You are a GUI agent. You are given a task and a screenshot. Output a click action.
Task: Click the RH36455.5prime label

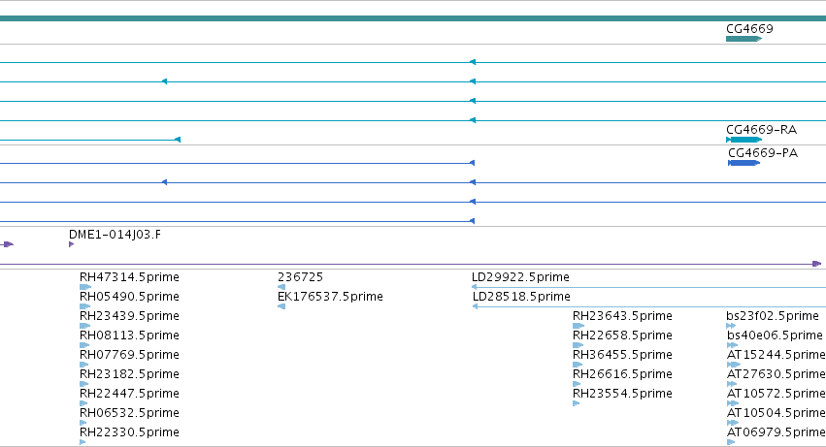622,354
